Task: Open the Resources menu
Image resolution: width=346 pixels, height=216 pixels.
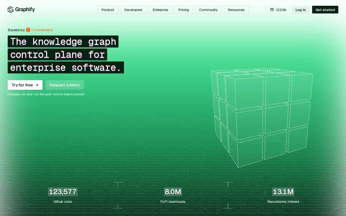Action: point(236,10)
